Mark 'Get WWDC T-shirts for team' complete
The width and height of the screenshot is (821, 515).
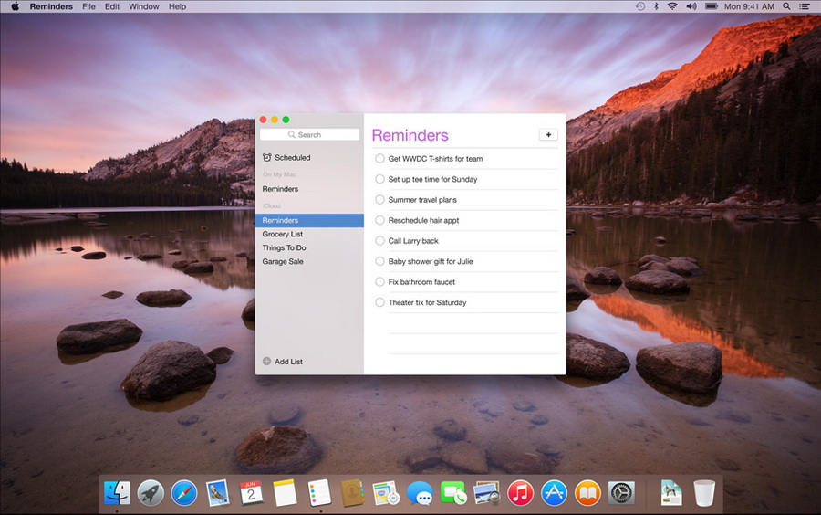point(379,158)
